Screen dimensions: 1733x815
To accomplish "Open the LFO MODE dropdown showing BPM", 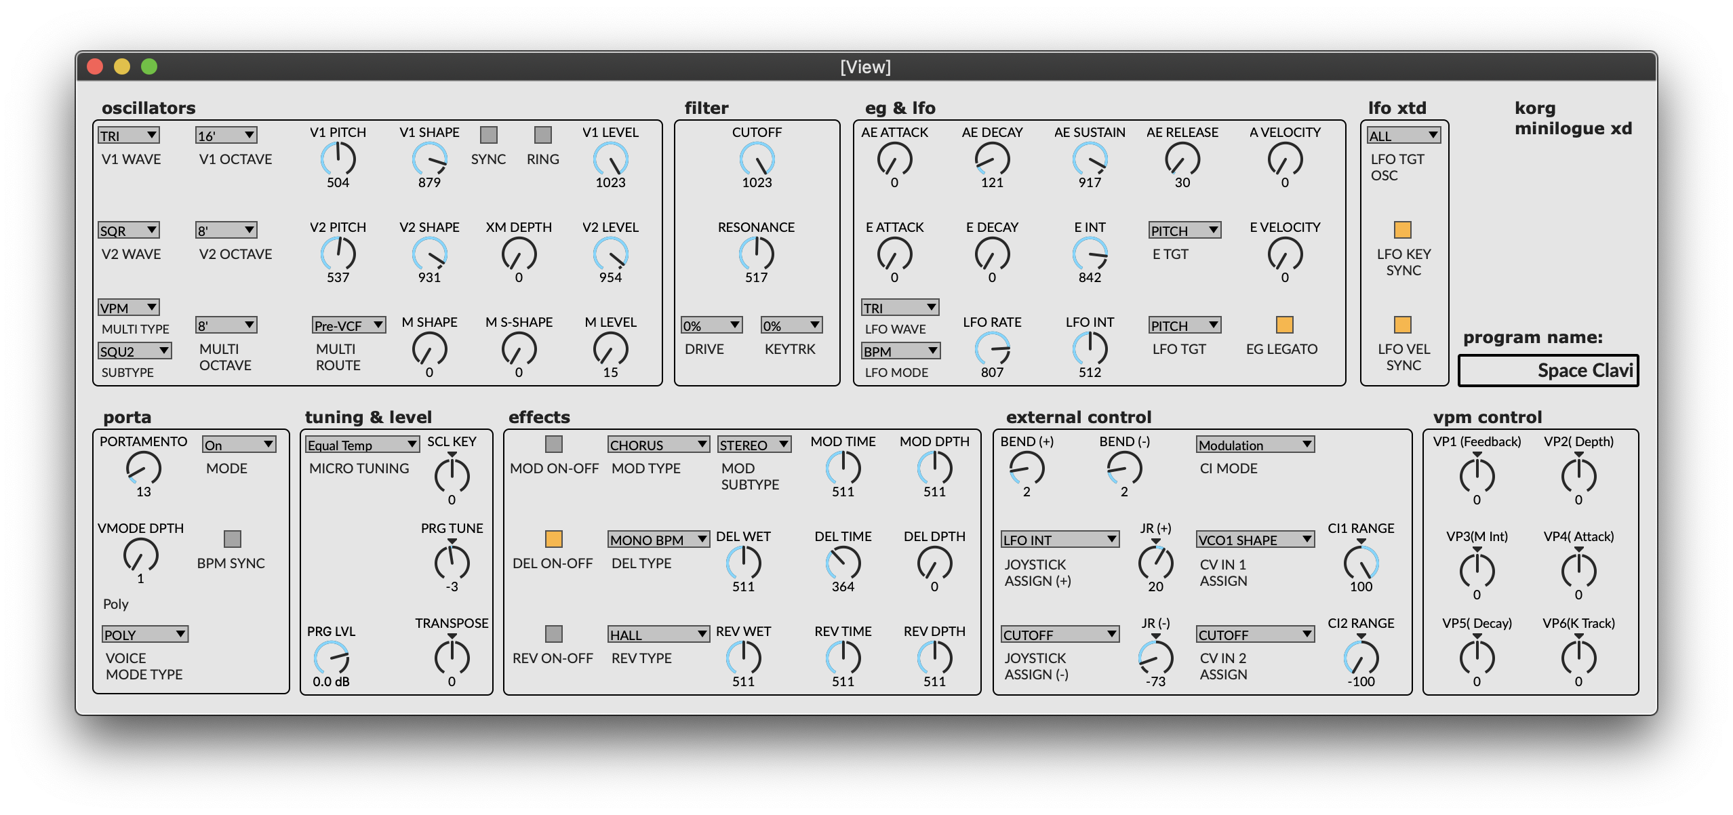I will click(900, 351).
